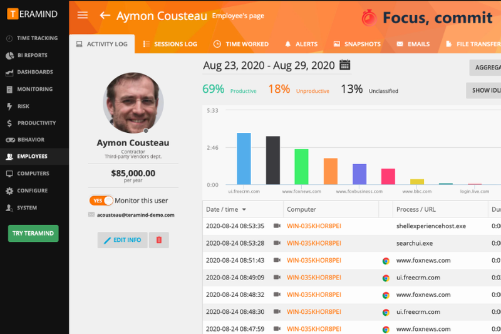
Task: Click the black chart bar
Action: point(273,160)
